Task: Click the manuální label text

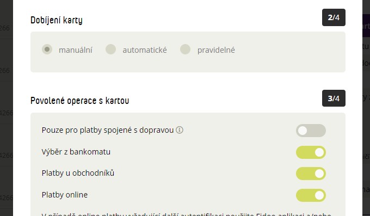Action: (x=76, y=50)
